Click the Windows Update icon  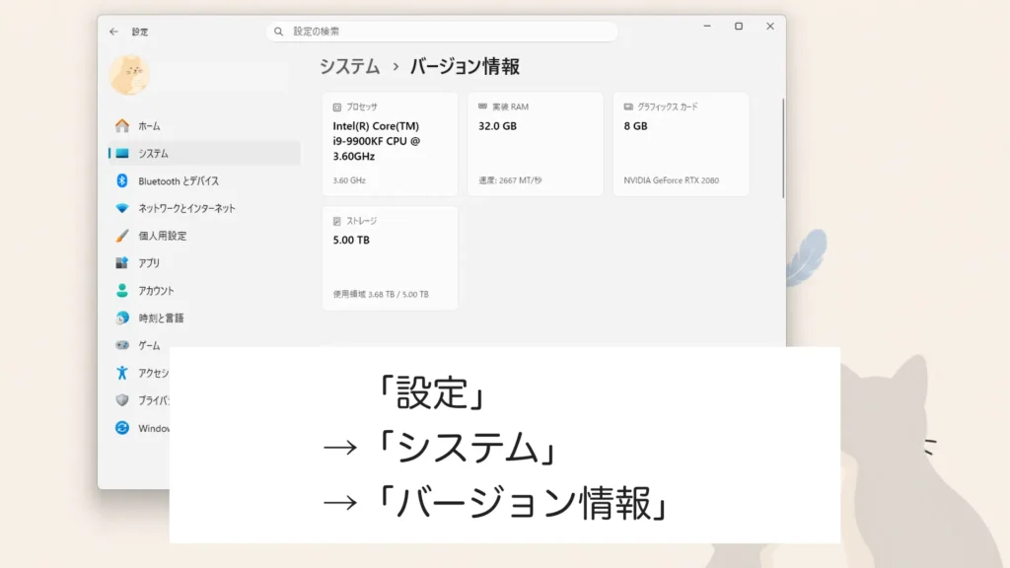pos(121,428)
